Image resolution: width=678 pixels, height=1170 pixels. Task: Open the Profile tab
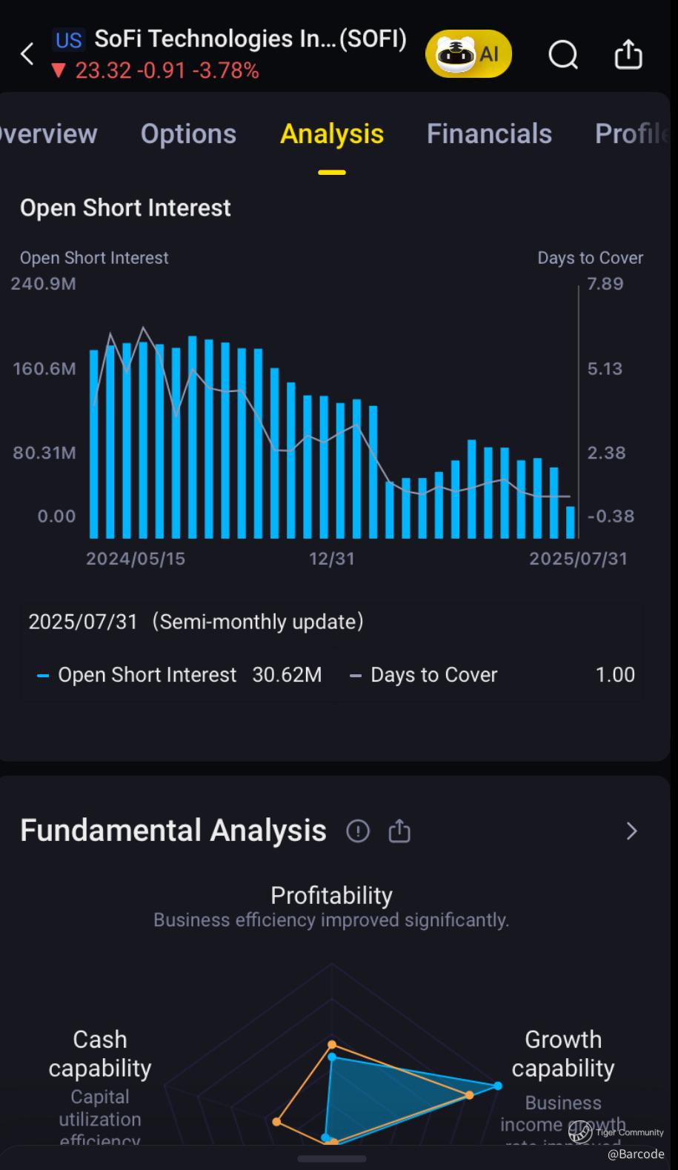pyautogui.click(x=631, y=134)
